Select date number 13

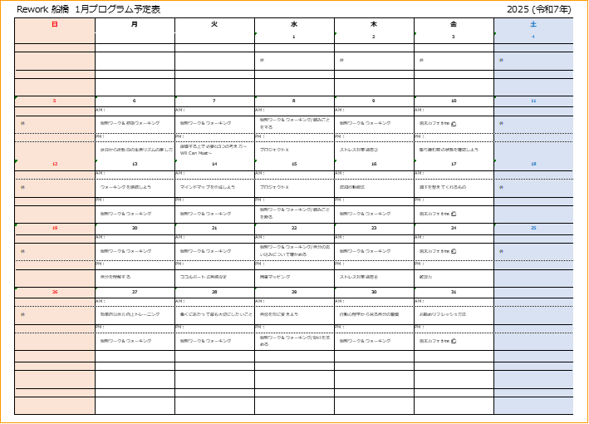[135, 164]
